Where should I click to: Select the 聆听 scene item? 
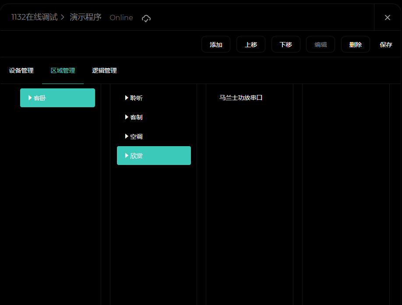click(x=154, y=98)
